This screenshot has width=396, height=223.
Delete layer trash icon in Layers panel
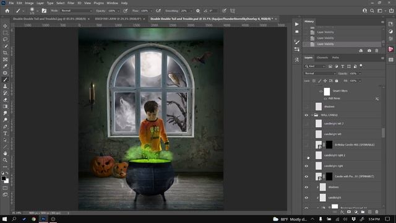377,212
